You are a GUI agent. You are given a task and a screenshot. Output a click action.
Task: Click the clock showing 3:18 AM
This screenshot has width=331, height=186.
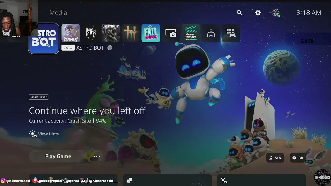tap(309, 13)
